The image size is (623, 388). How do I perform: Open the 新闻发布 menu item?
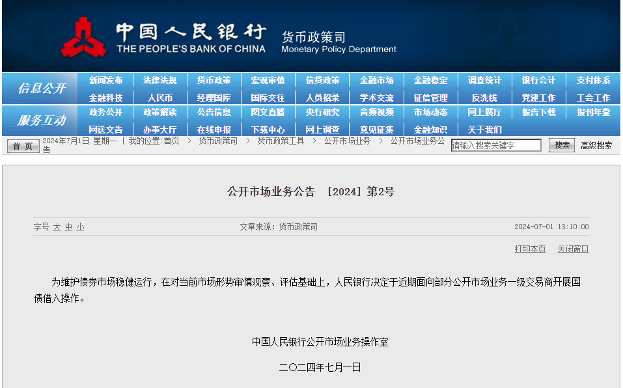105,80
